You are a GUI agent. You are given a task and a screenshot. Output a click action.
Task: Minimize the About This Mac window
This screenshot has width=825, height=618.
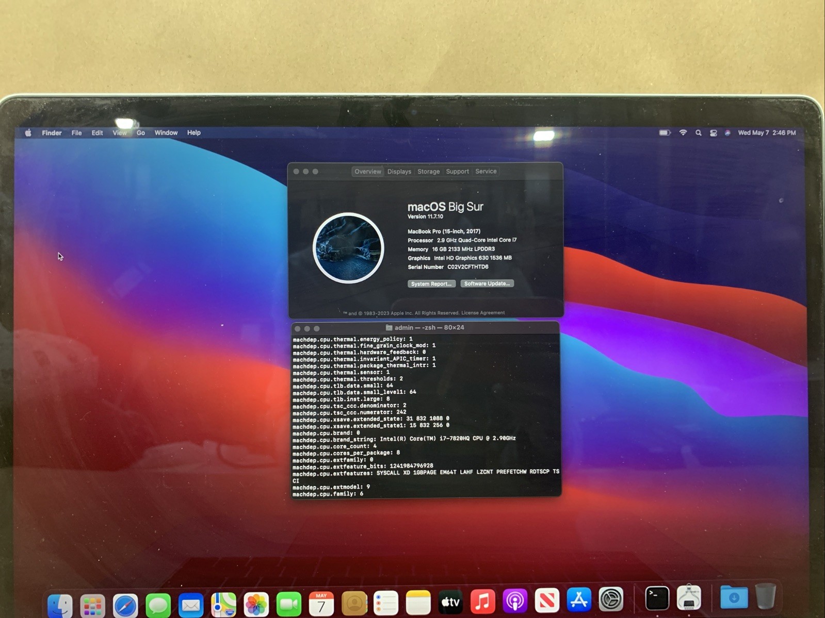pyautogui.click(x=306, y=172)
